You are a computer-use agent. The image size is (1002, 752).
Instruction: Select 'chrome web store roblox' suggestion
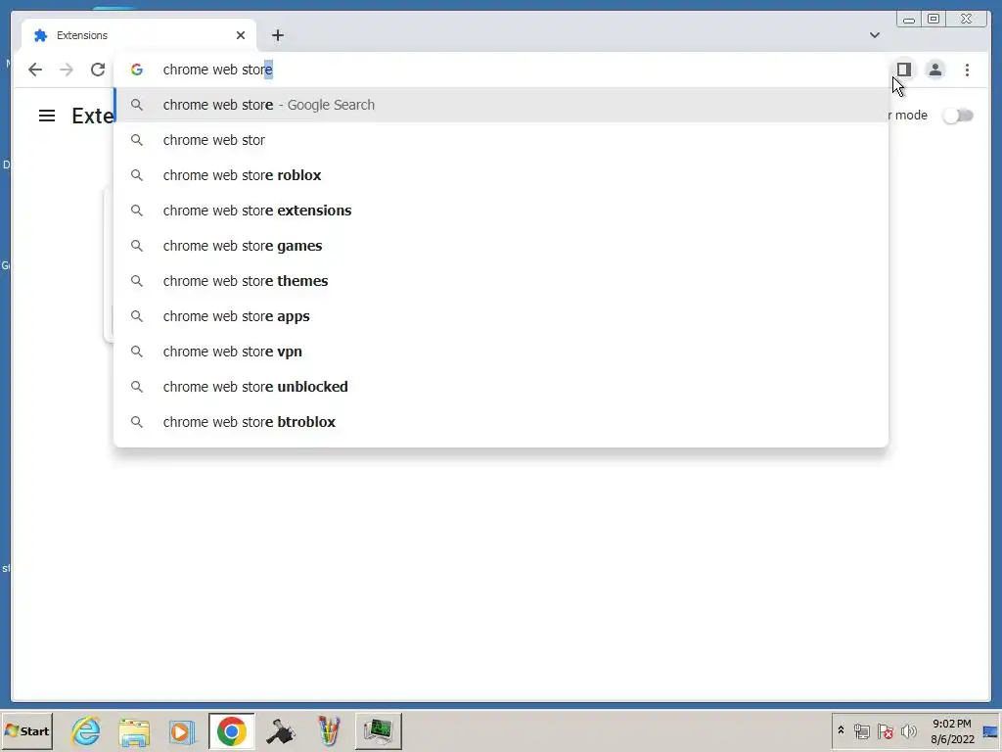pos(501,175)
